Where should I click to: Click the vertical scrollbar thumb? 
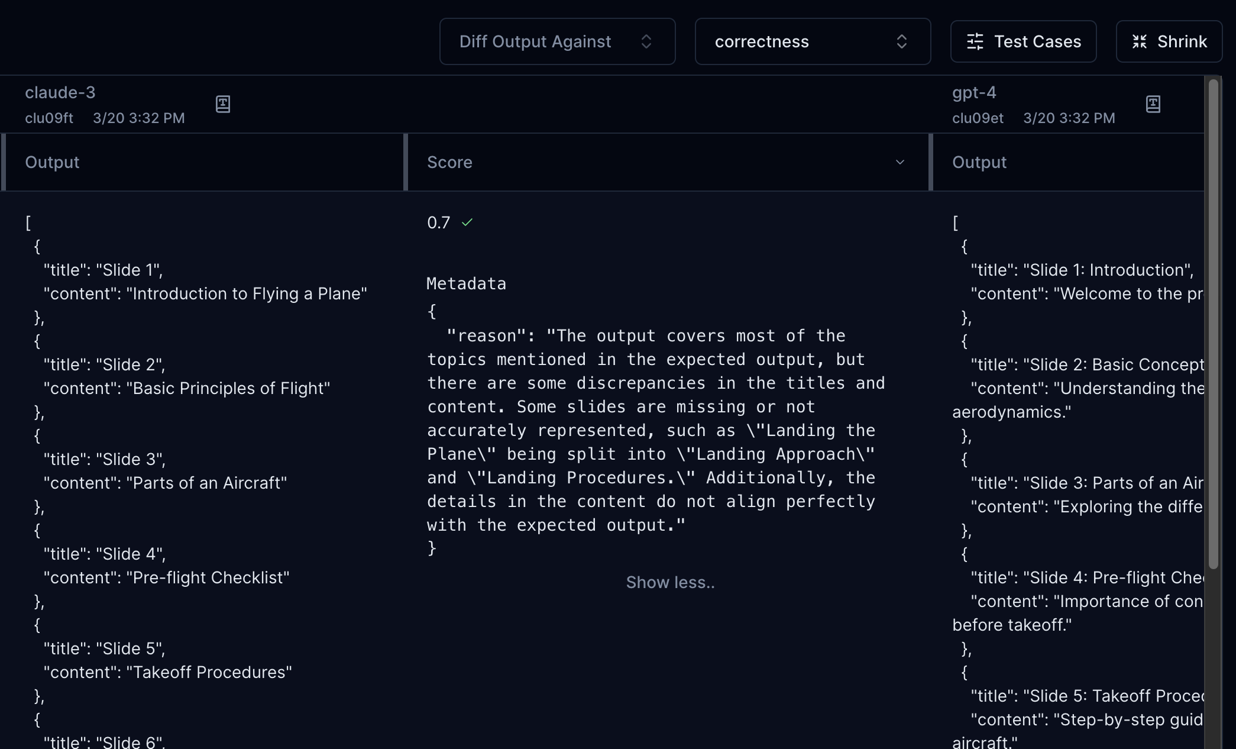point(1214,324)
